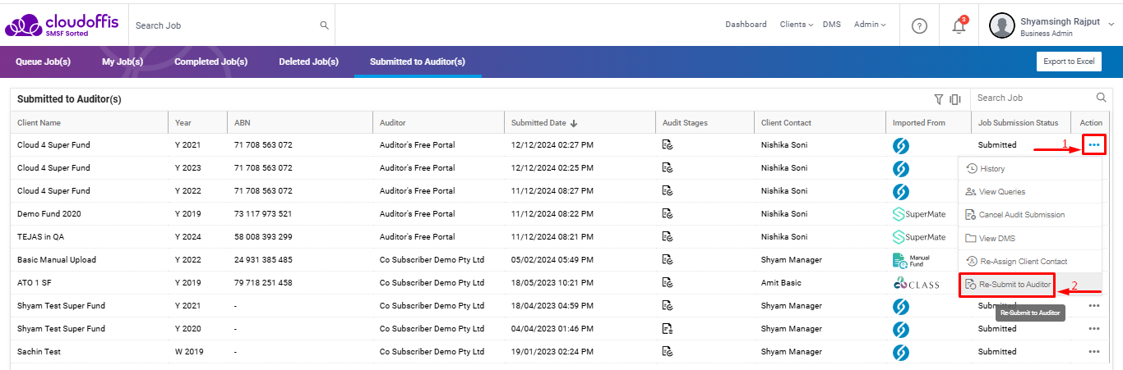Click audit stage icon for ATO 1 SF

(x=668, y=283)
